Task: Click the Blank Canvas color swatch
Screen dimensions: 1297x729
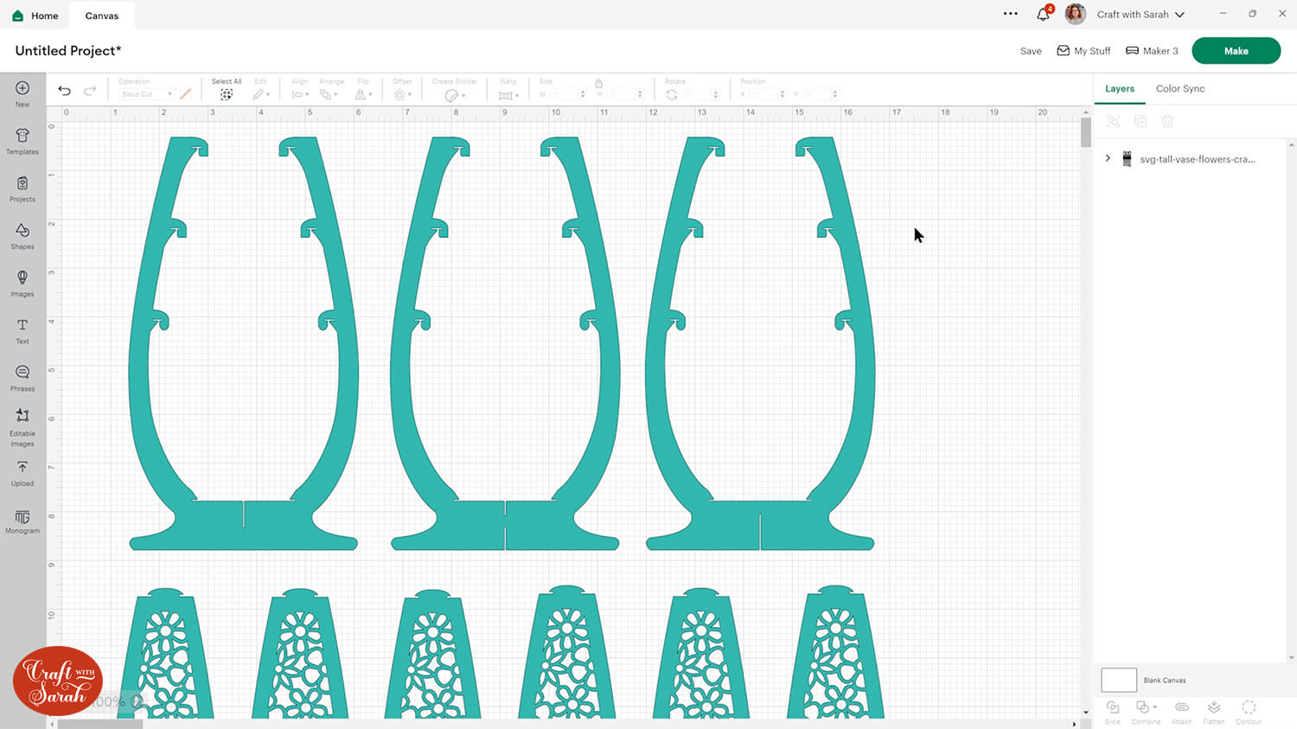Action: [1118, 680]
